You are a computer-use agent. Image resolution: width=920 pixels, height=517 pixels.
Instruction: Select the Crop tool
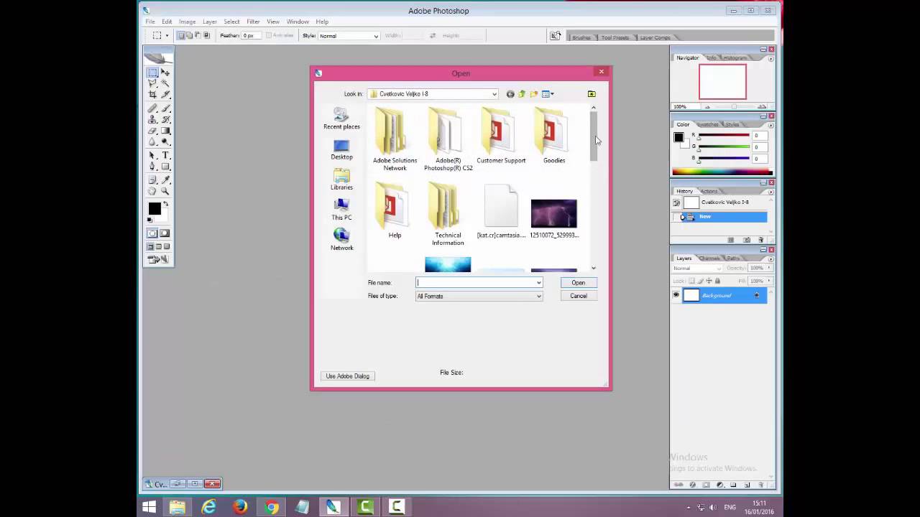pos(152,94)
